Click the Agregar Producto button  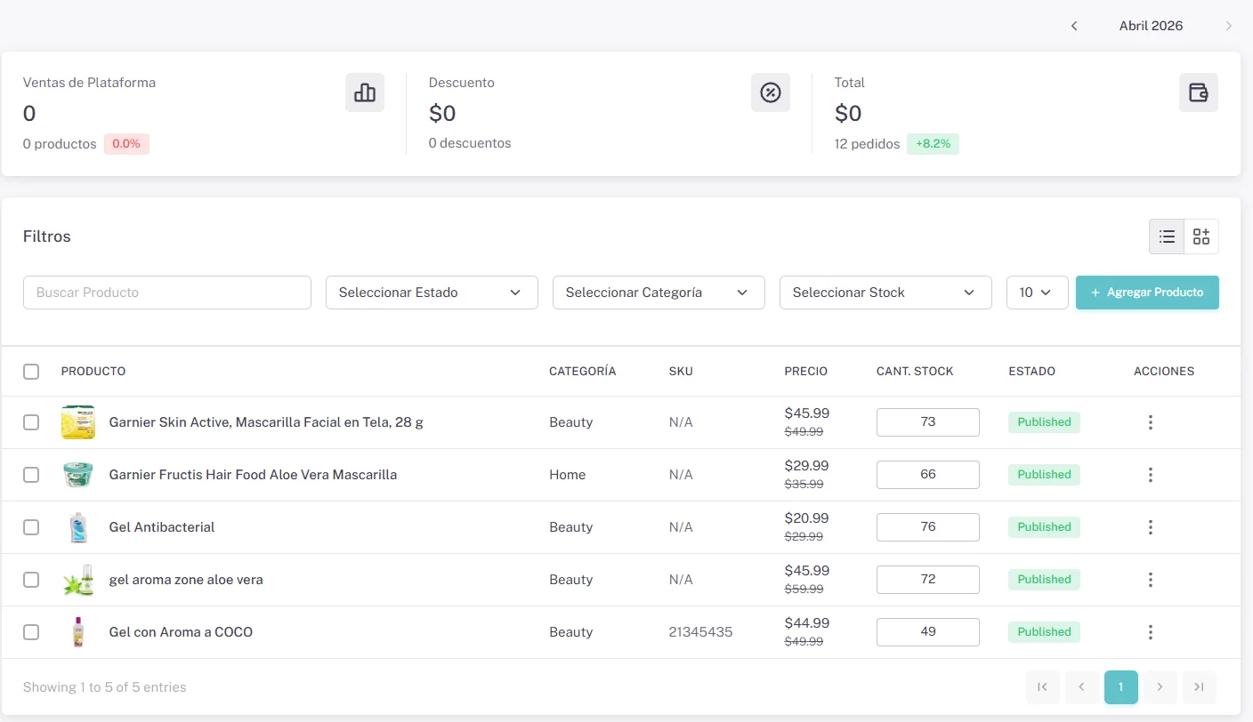(1147, 293)
